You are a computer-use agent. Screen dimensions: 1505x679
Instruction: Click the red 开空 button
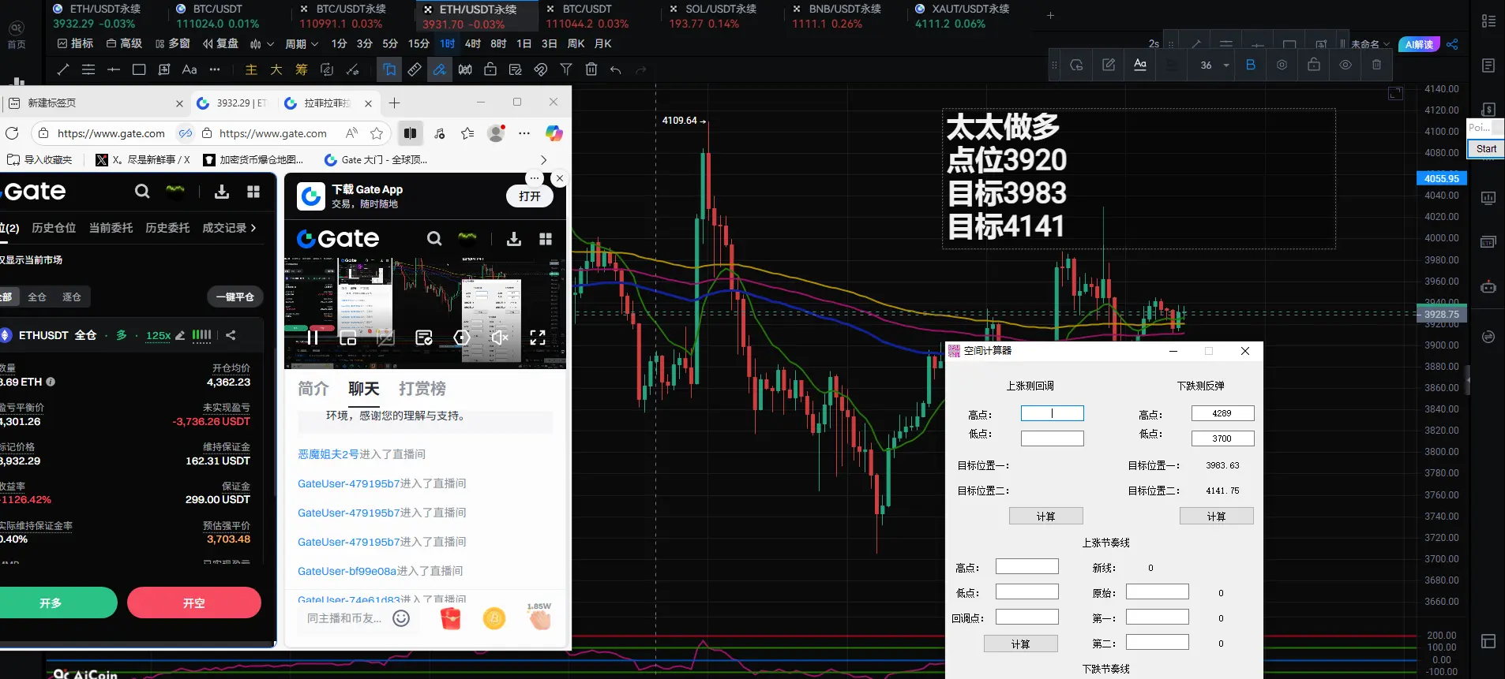click(193, 603)
